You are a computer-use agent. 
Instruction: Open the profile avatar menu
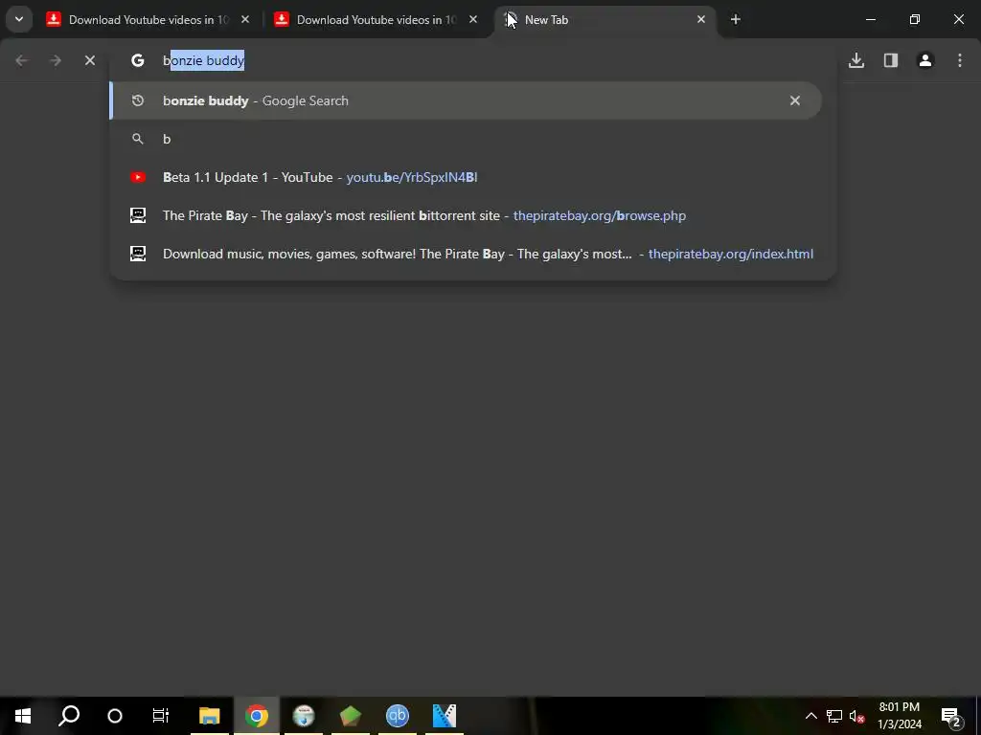[925, 60]
